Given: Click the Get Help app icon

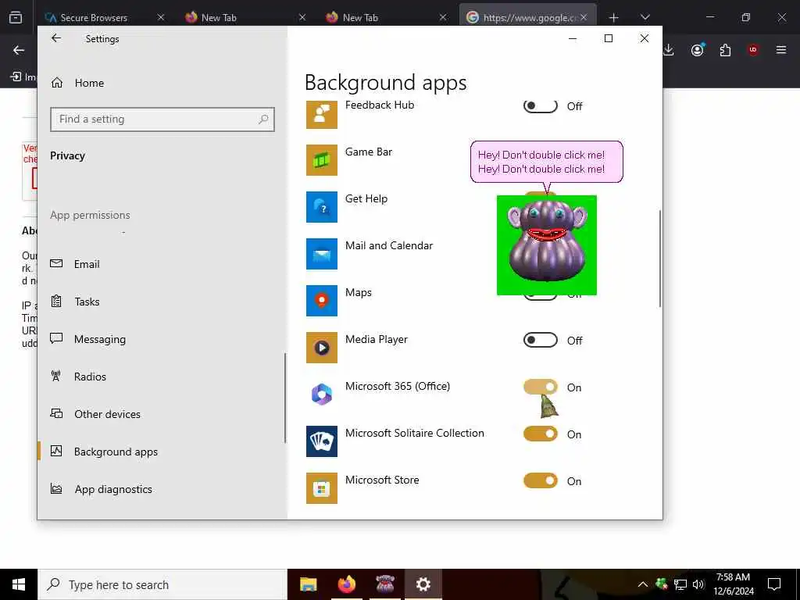Looking at the screenshot, I should coord(321,206).
